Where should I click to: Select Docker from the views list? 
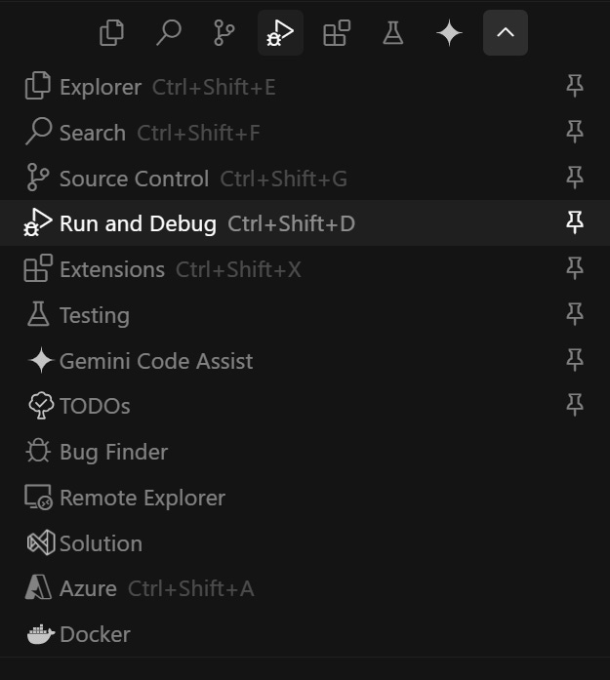click(95, 634)
